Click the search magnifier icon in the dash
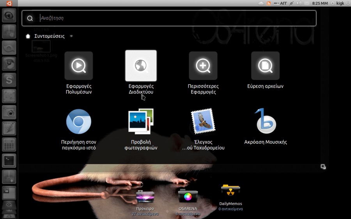351x219 pixels. tap(30, 18)
